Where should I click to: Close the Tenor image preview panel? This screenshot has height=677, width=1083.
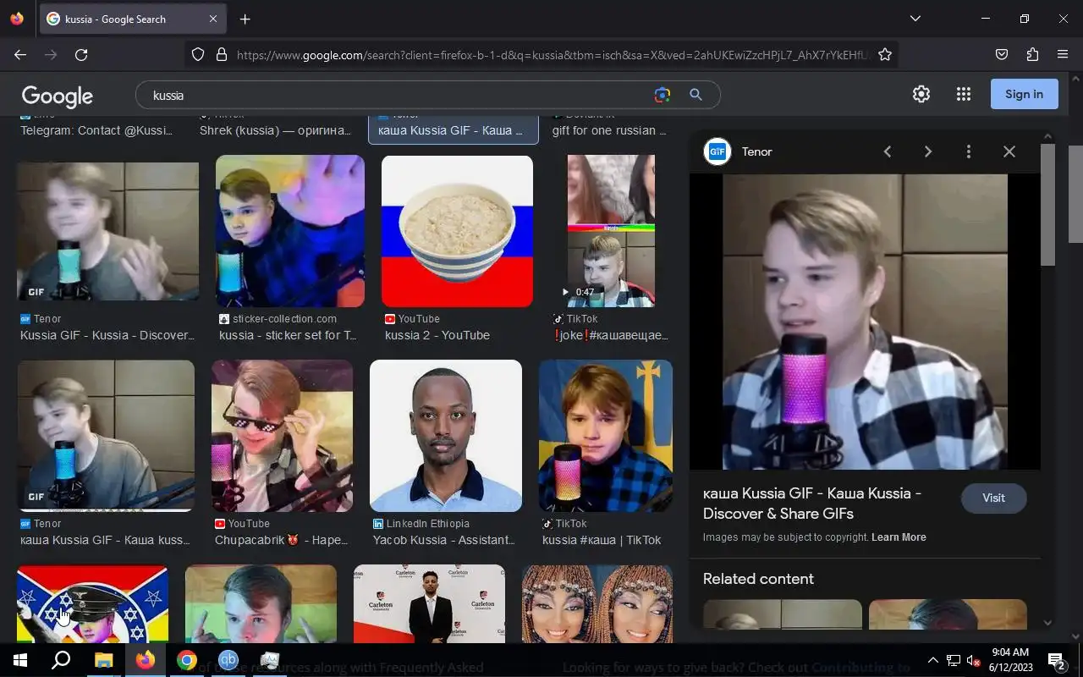[x=1009, y=151]
